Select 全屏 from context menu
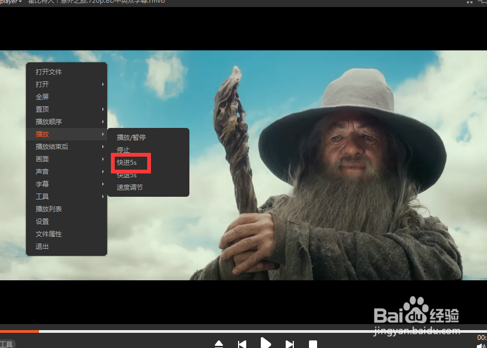This screenshot has width=487, height=348. click(67, 96)
